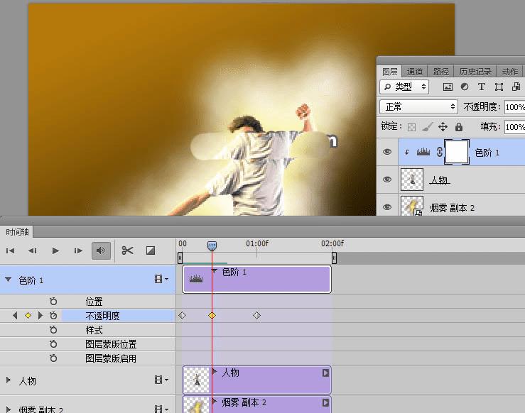The height and width of the screenshot is (413, 525).
Task: Filter layers by adjustment layer icon
Action: 465,87
